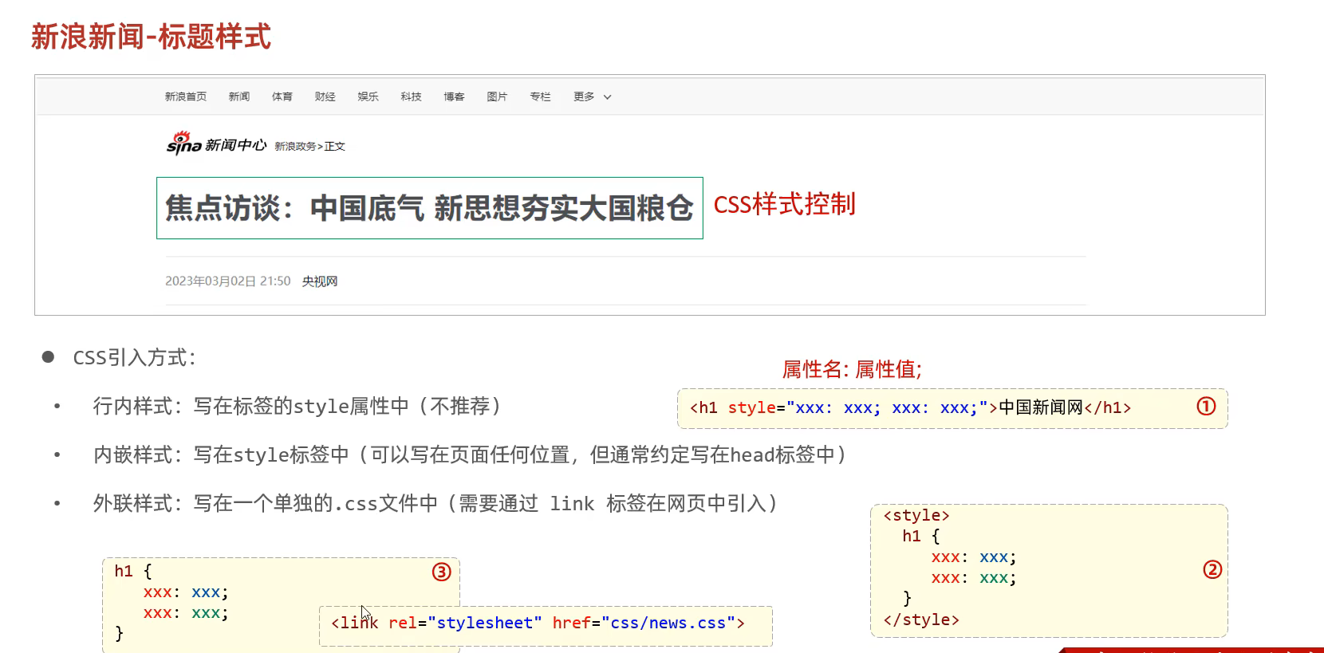
Task: Click the red 属性名: 属性值; label
Action: 852,369
